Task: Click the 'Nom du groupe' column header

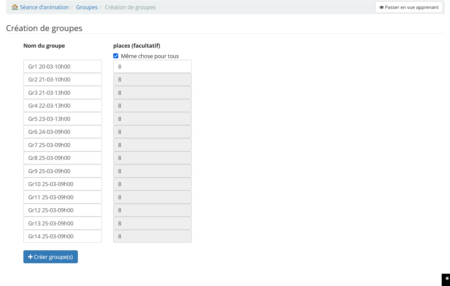Action: tap(44, 46)
